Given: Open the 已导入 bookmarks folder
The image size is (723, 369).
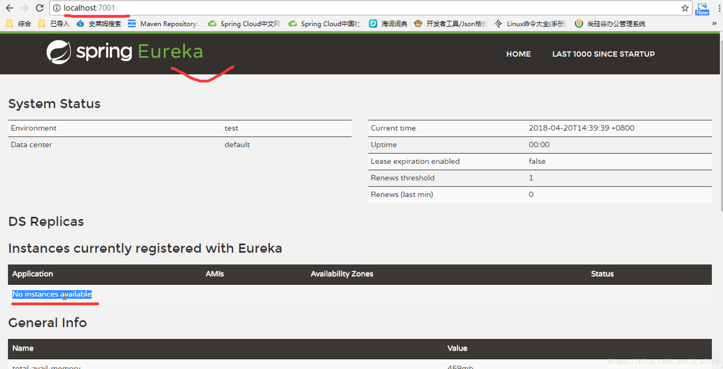Looking at the screenshot, I should point(54,24).
